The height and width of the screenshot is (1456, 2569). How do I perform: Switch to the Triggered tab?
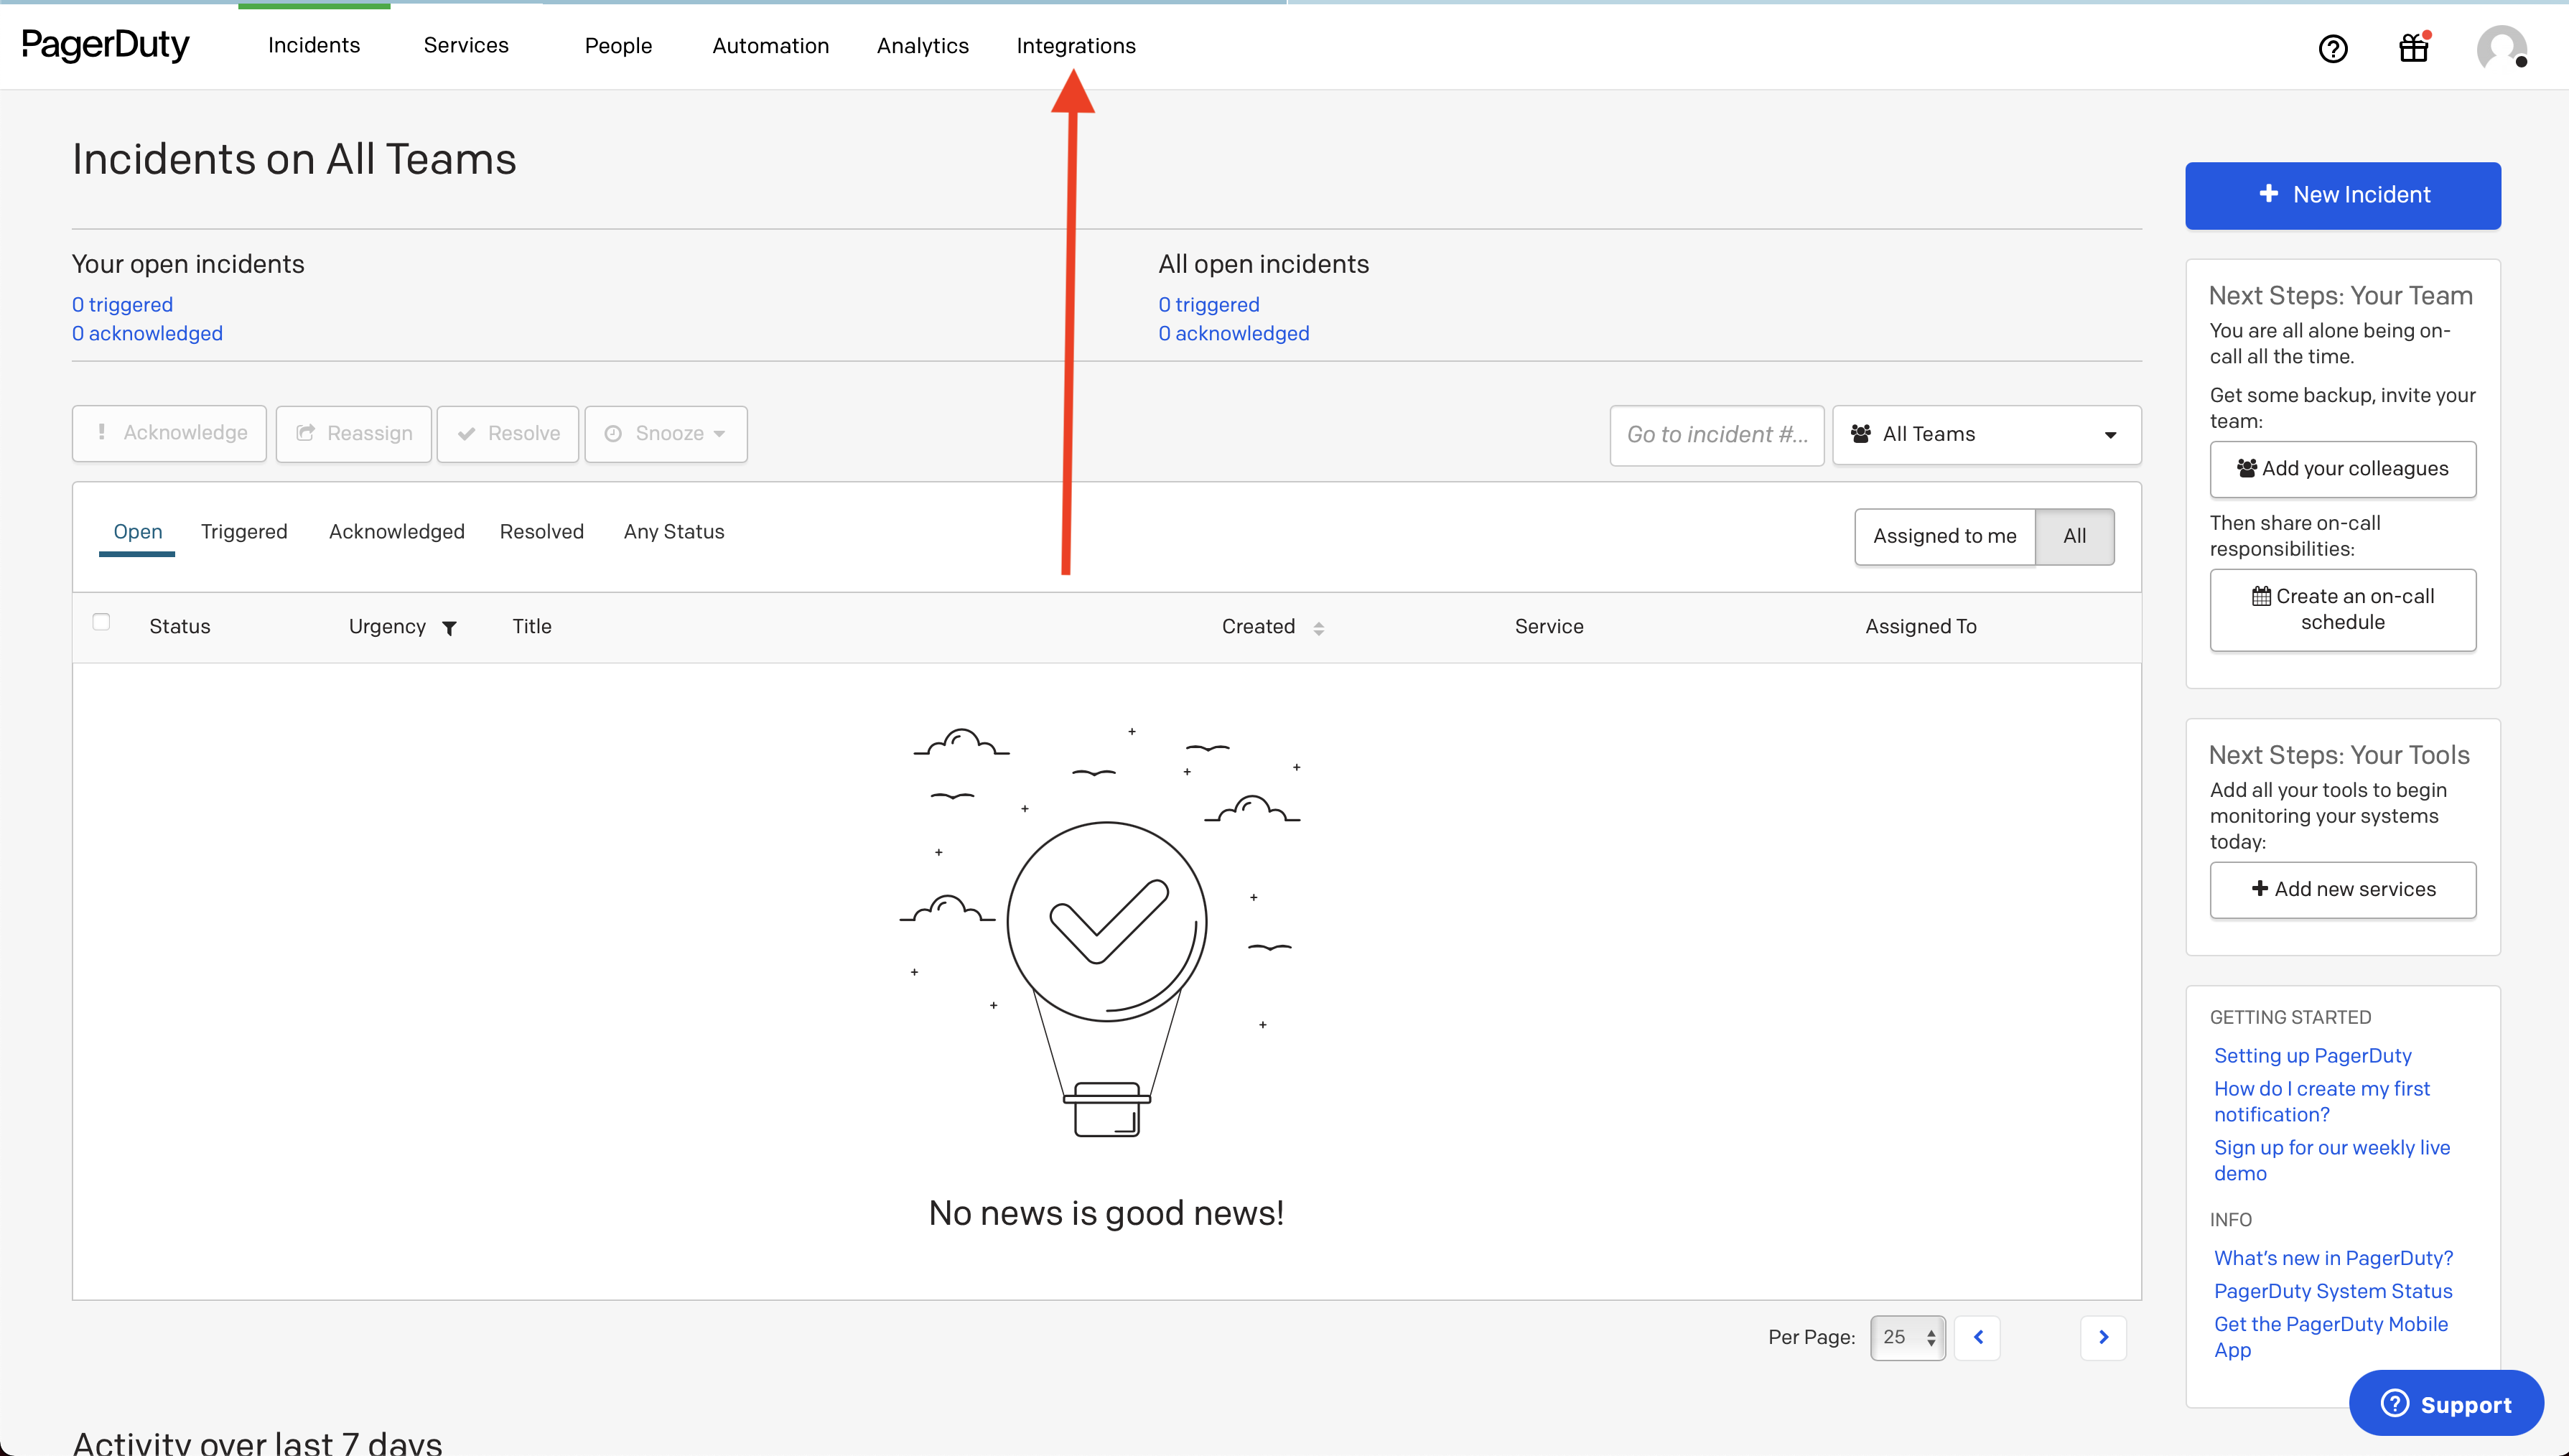[244, 531]
